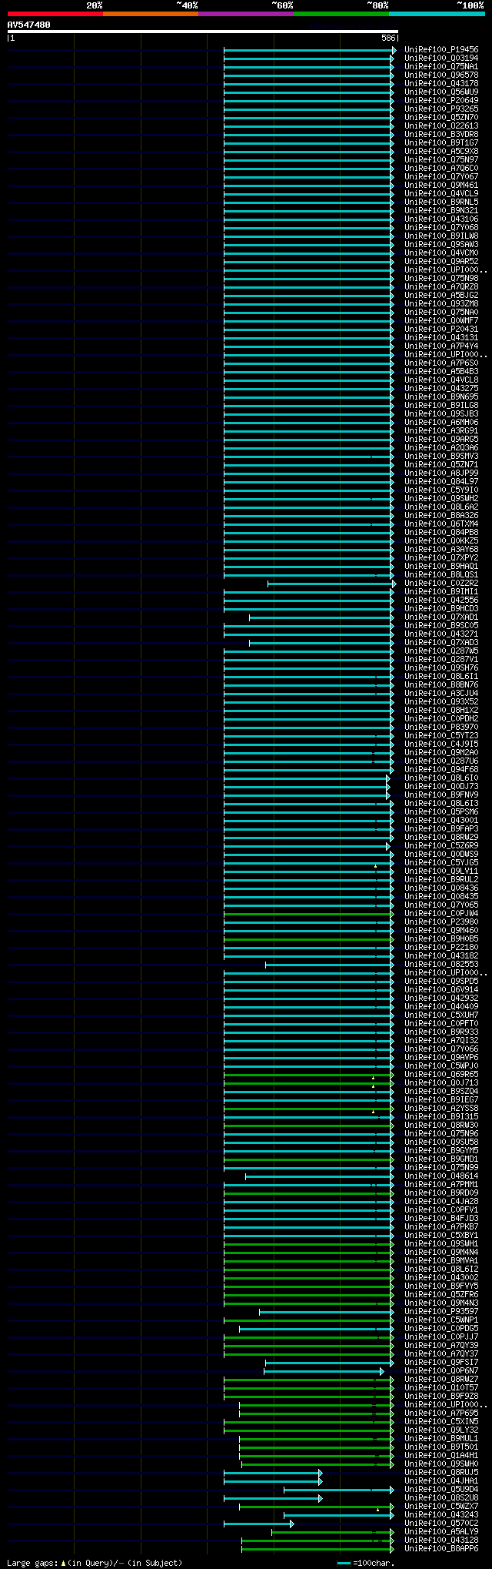Select hit UniRef100_P20649

point(441,101)
